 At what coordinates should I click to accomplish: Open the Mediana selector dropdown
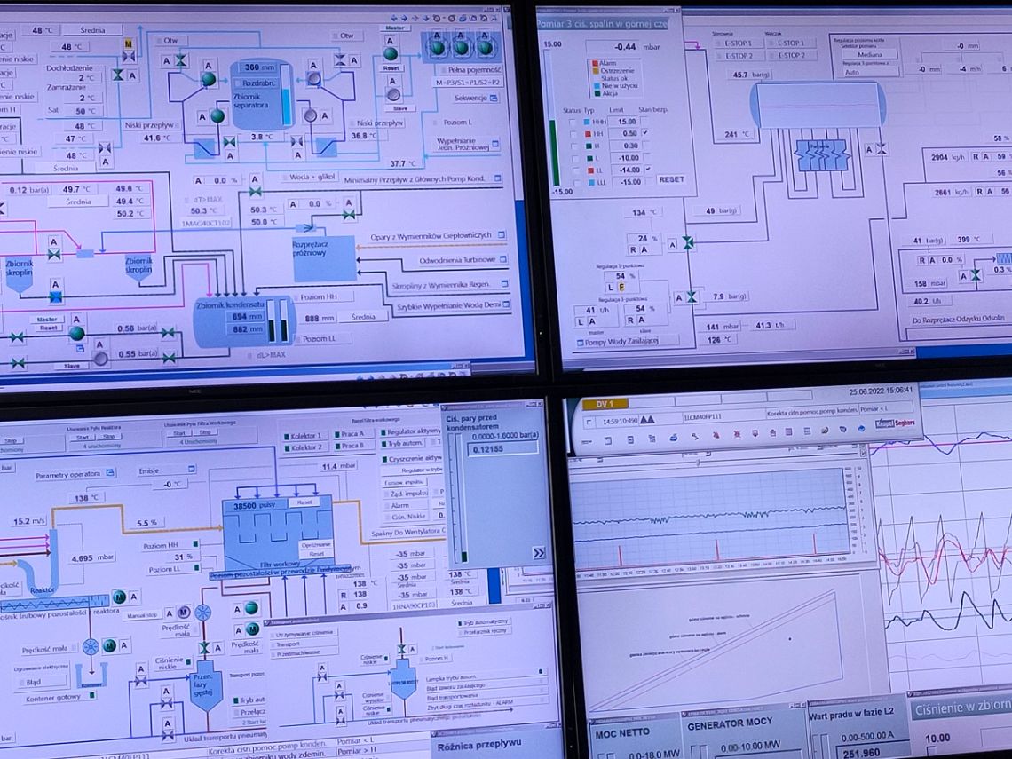(x=869, y=55)
